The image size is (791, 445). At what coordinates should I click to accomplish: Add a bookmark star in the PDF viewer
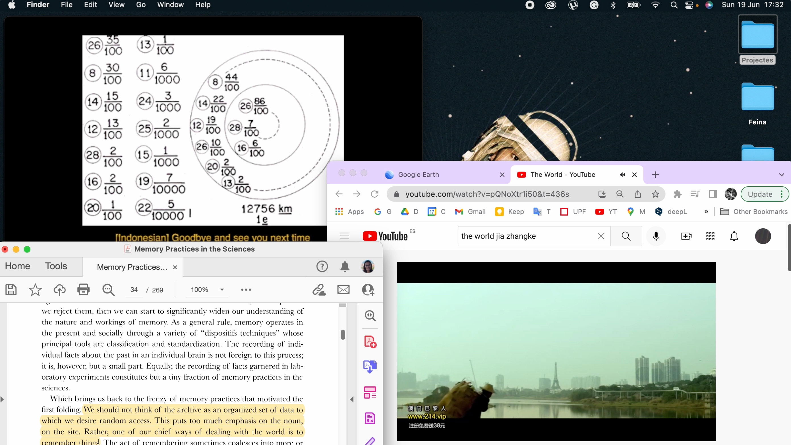pos(35,289)
